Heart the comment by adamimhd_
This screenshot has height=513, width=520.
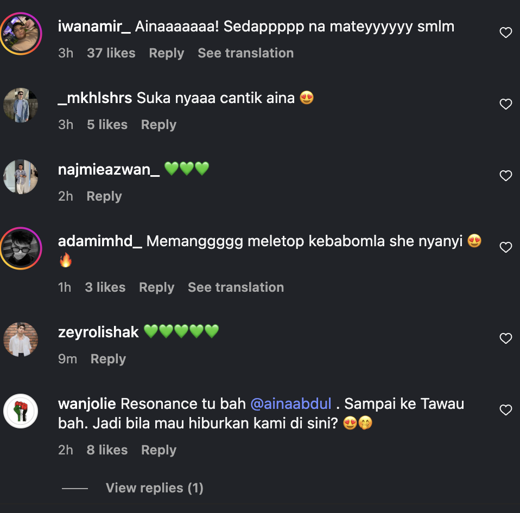pyautogui.click(x=505, y=248)
